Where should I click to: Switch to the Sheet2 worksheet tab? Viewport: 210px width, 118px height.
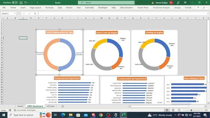coord(20,106)
